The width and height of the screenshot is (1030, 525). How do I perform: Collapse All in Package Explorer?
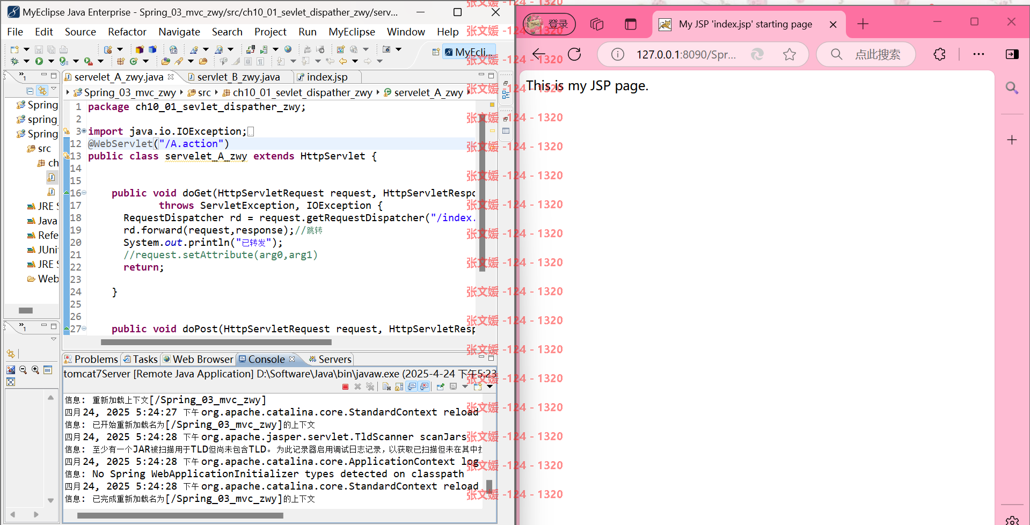30,91
